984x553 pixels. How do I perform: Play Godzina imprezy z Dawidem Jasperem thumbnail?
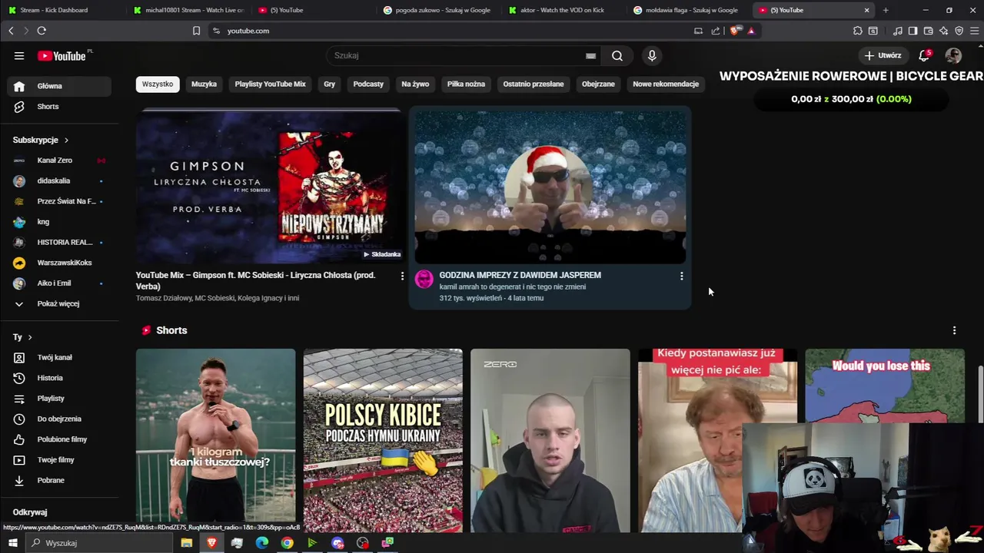(550, 187)
